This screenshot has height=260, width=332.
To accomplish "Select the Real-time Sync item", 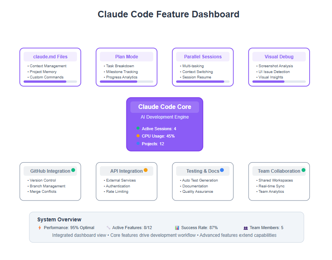I will (271, 186).
